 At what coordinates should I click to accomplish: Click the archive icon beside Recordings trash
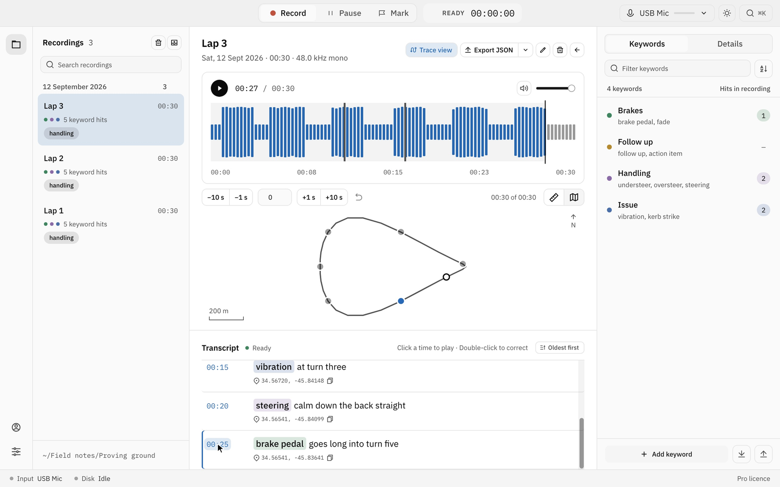pos(175,43)
